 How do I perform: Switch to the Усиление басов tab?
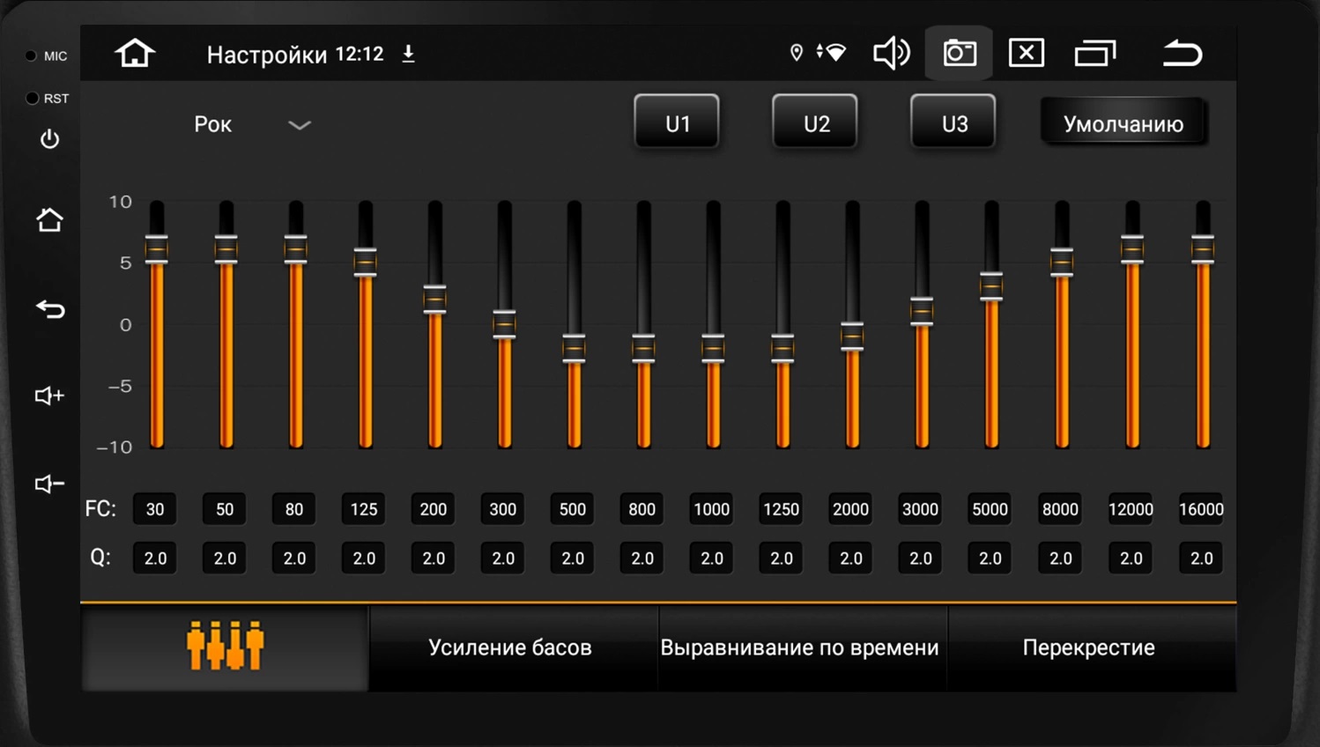[x=511, y=647]
